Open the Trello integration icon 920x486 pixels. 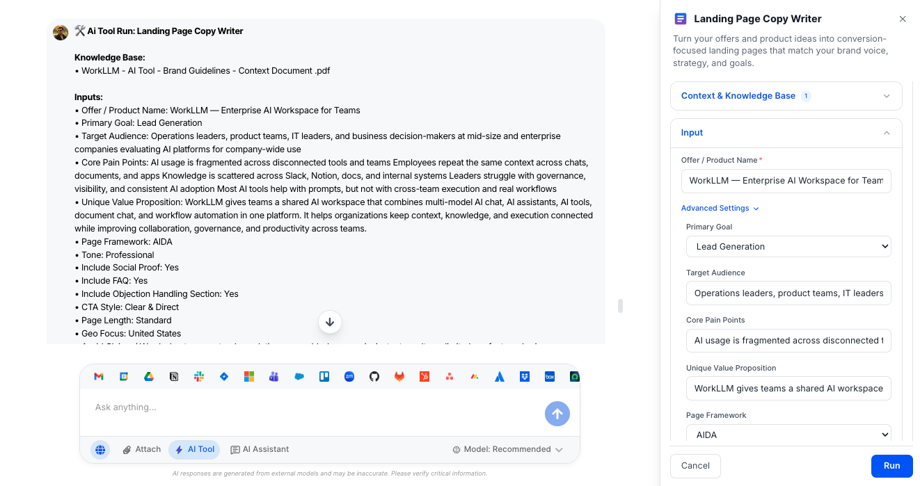324,376
